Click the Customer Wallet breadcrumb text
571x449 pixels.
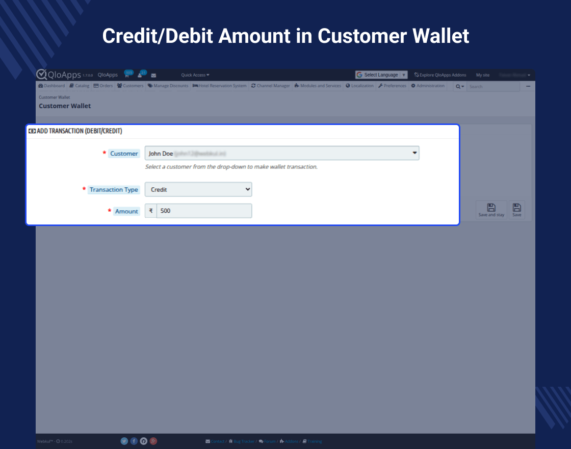pos(54,97)
